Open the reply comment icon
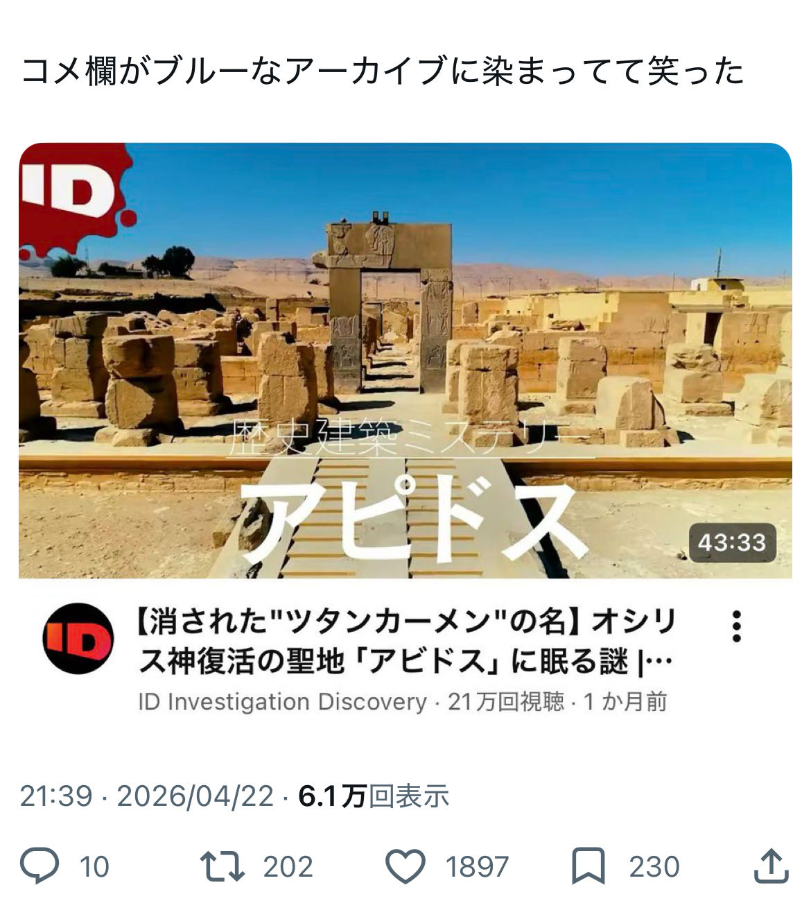The image size is (811, 910). 40,866
